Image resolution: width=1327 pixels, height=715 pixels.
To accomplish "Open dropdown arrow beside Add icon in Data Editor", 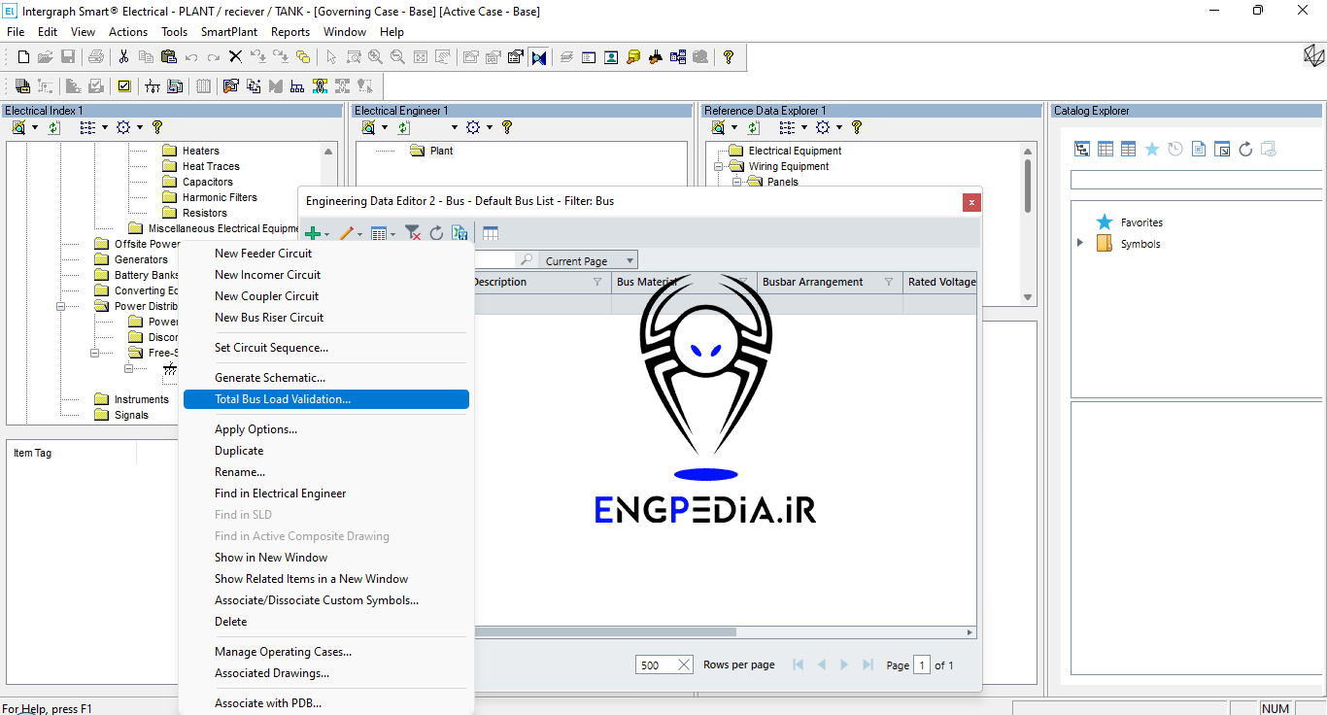I will (x=327, y=235).
